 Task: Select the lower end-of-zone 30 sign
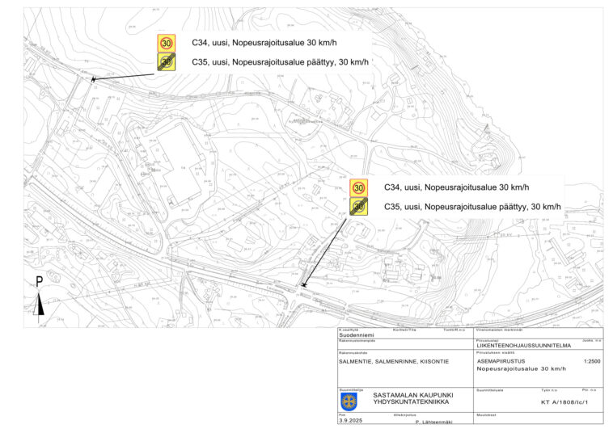tap(358, 206)
